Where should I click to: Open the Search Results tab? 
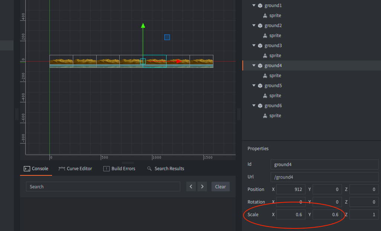tap(165, 169)
